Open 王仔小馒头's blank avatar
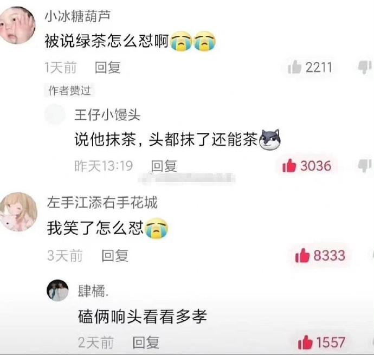Viewport: 374px width, 355px height. (55, 114)
